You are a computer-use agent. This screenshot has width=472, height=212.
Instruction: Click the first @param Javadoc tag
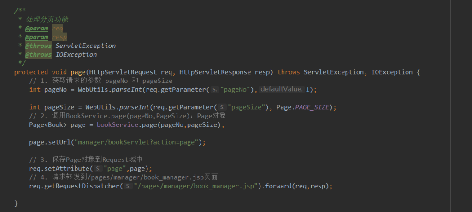click(36, 28)
